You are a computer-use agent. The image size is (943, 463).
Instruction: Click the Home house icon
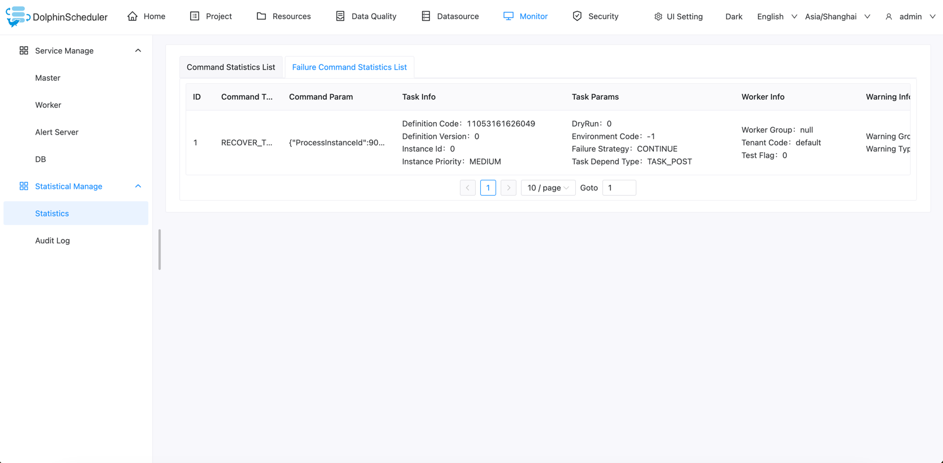132,16
